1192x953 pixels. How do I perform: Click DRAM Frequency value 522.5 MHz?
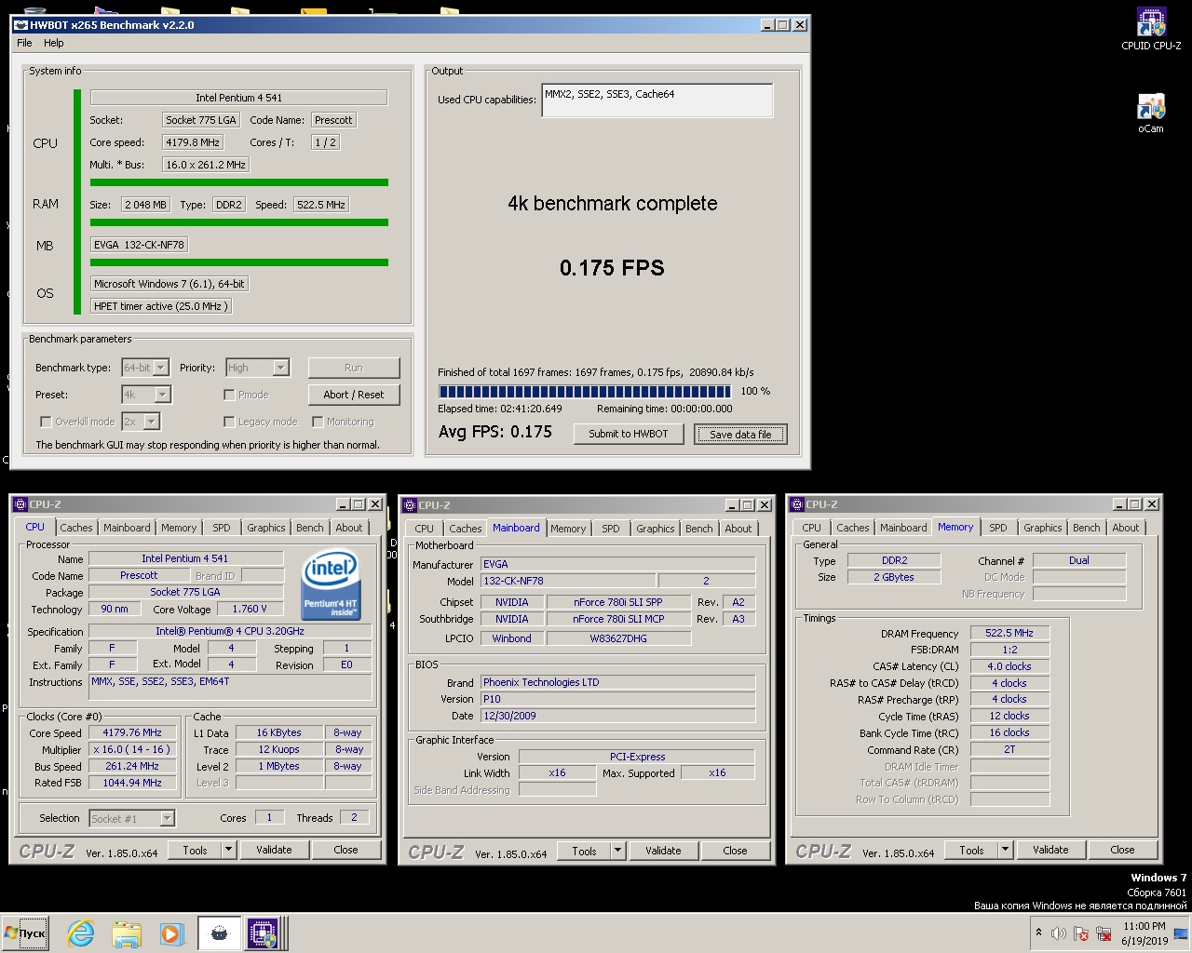point(1009,634)
